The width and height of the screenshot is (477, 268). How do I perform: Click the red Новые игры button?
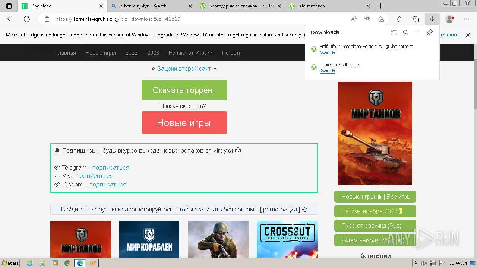pos(184,123)
